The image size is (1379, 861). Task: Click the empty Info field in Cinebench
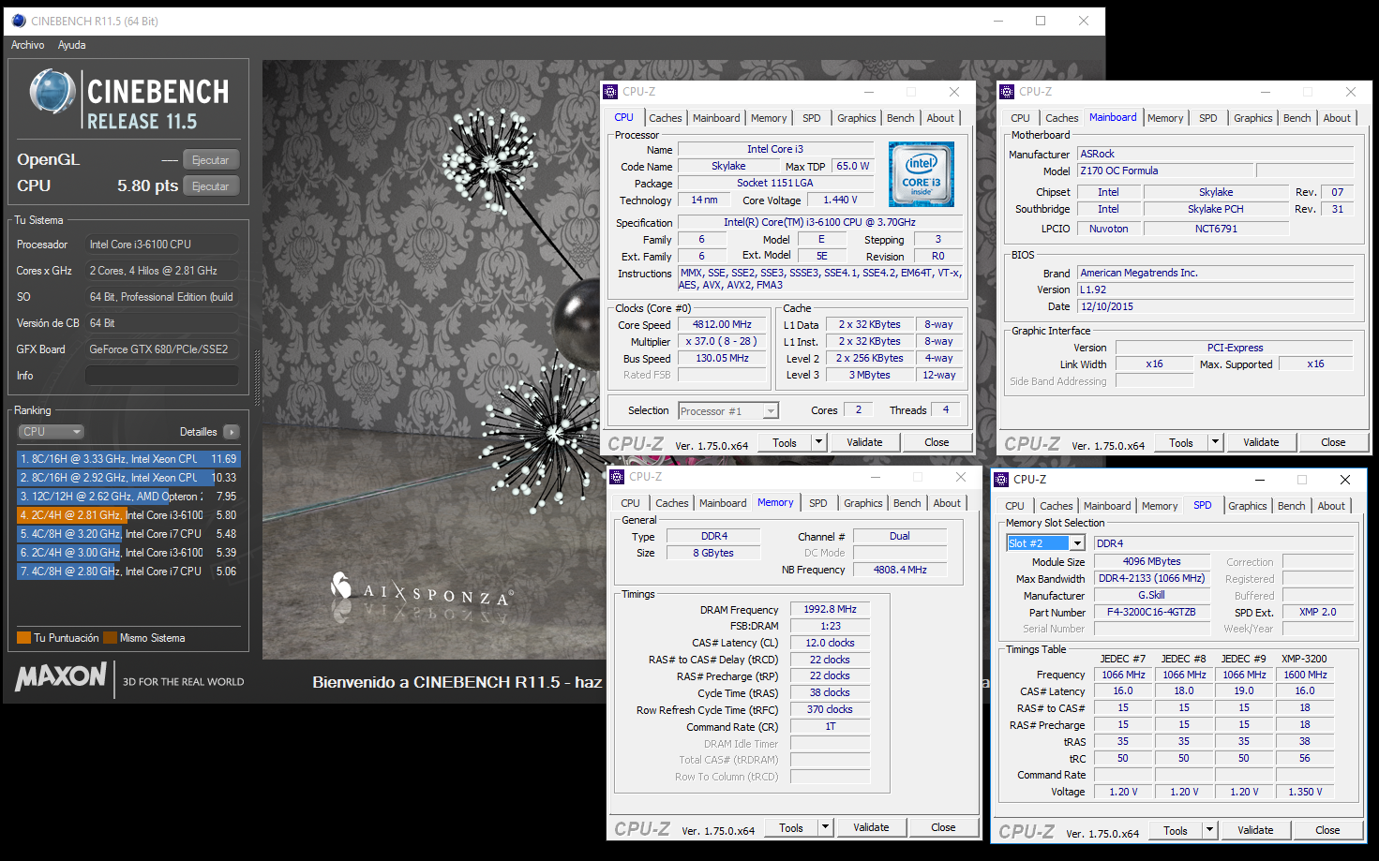pyautogui.click(x=161, y=376)
